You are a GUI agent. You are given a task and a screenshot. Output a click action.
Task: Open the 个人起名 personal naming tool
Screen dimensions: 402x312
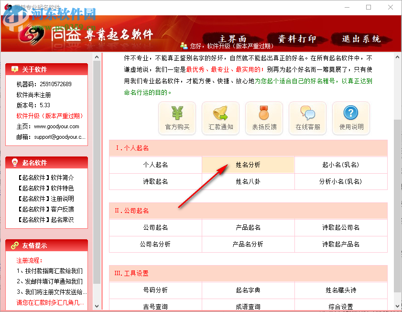(x=155, y=165)
